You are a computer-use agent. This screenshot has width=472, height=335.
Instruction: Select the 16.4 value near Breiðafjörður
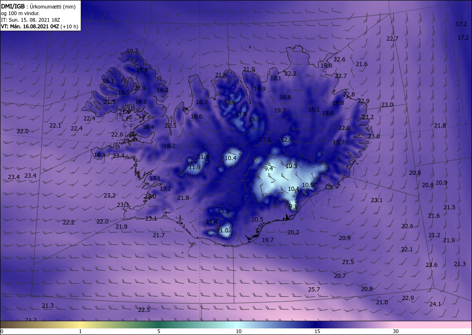tap(148, 127)
